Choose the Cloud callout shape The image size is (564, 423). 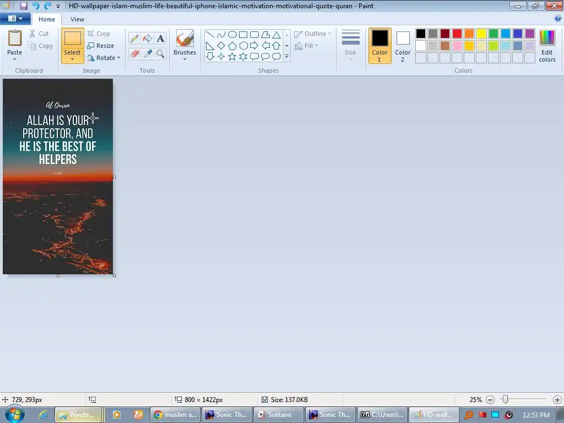276,57
